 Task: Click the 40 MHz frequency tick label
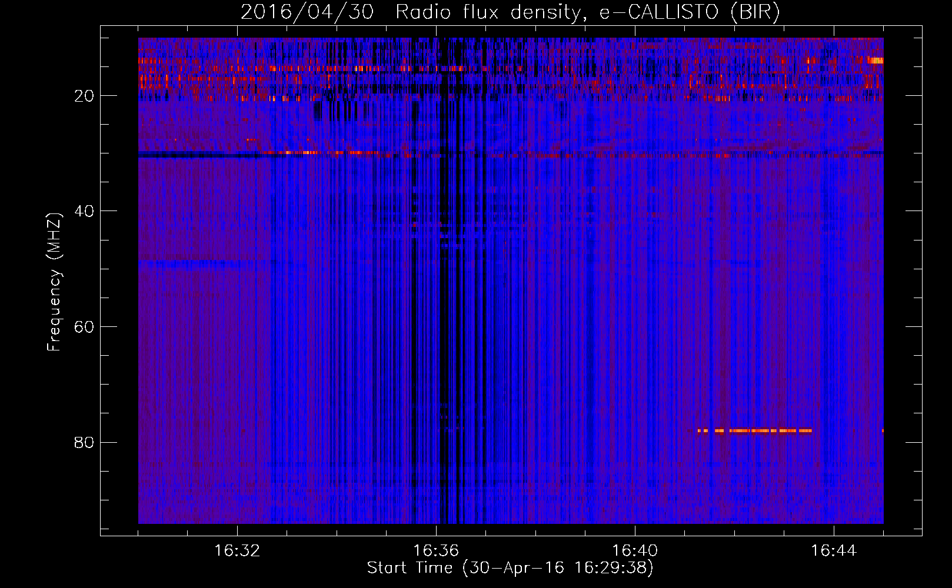coord(84,211)
